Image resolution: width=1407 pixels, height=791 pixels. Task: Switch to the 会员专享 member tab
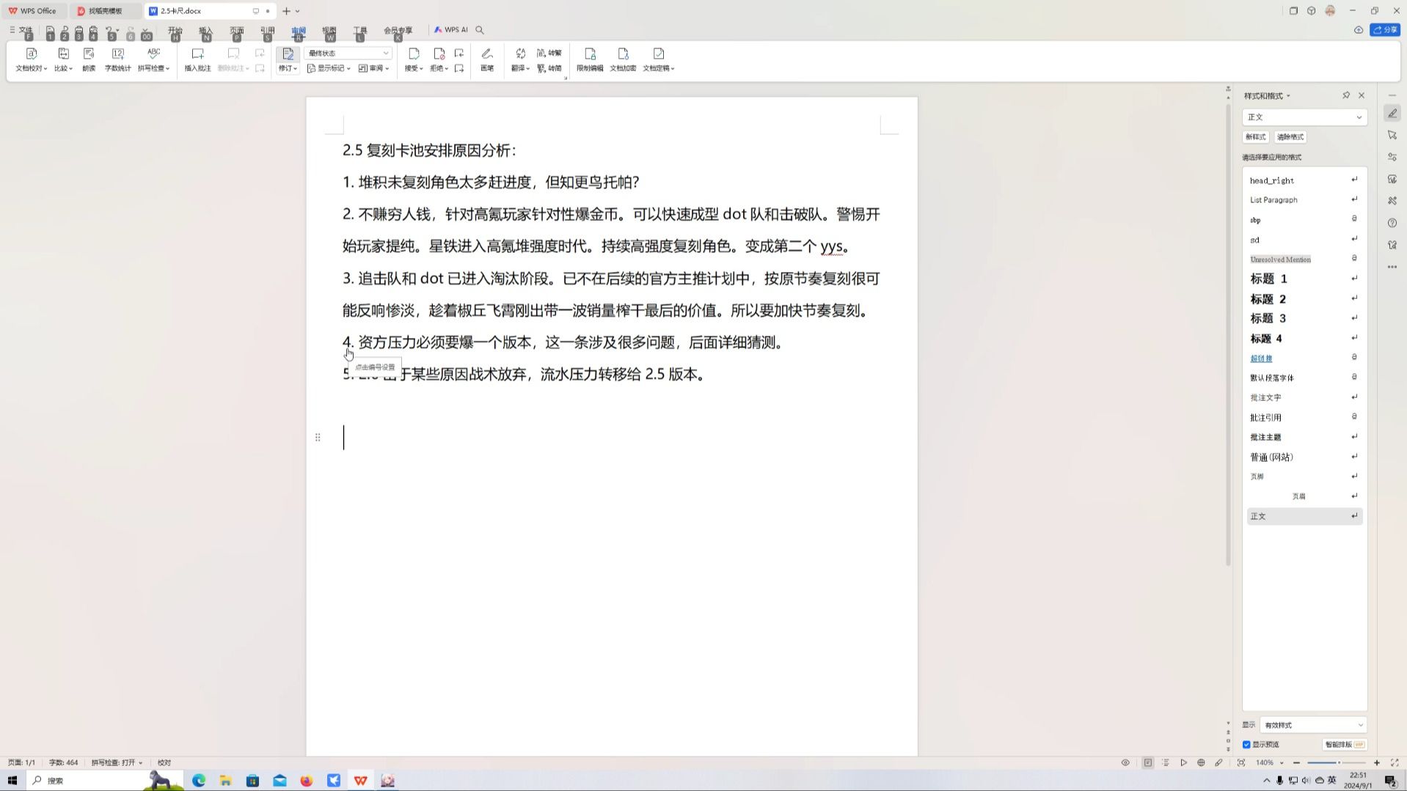[x=398, y=30]
